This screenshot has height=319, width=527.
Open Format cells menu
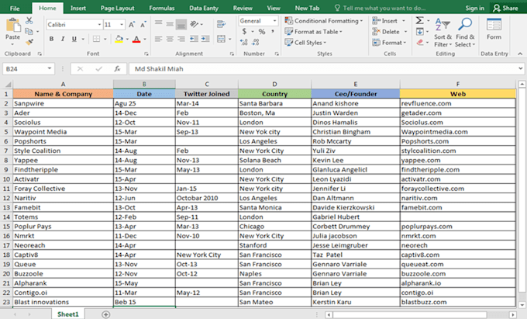click(389, 43)
